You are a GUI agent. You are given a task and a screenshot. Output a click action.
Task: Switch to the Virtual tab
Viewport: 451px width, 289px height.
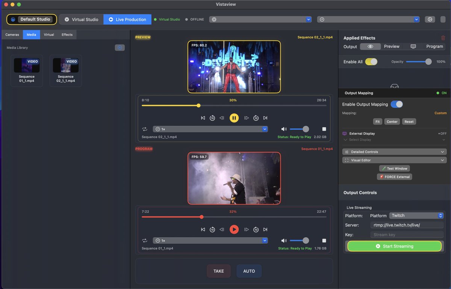coord(49,35)
